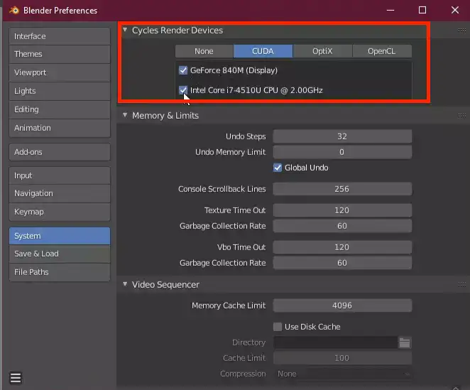Click the Undo Memory Limit field showing 0
Screen dimensions: 470x390
click(x=342, y=152)
